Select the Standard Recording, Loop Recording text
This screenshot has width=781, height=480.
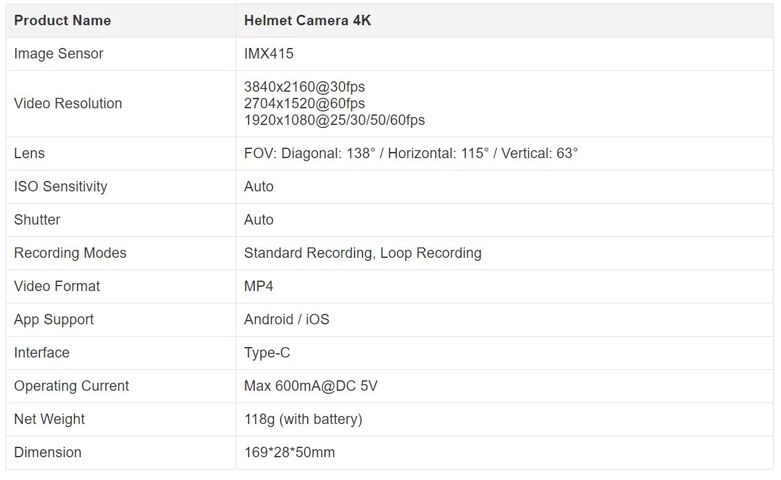click(x=363, y=253)
